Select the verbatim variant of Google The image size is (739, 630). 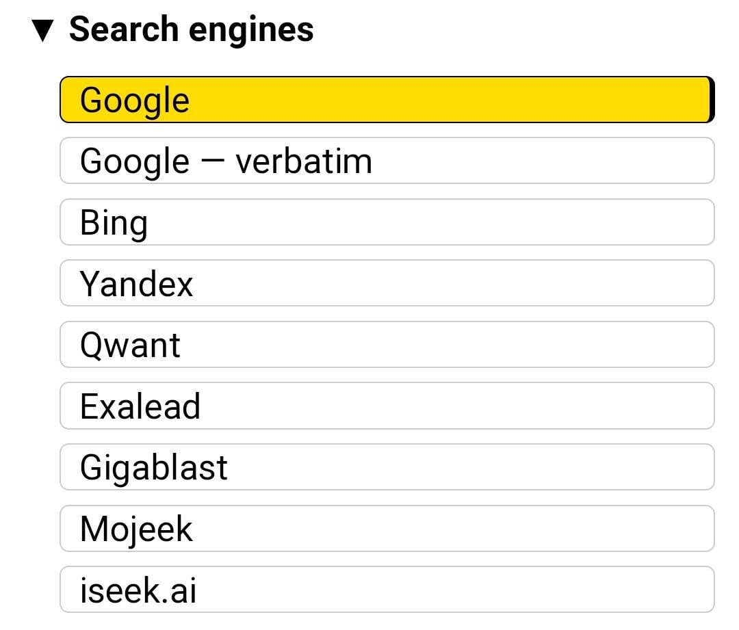(x=387, y=161)
